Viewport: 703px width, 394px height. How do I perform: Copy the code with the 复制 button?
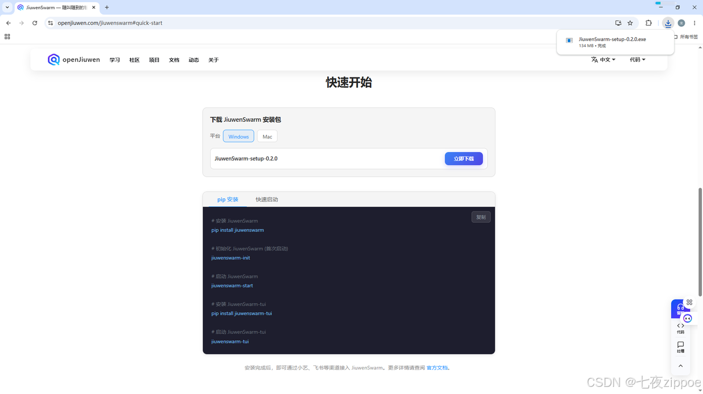[x=481, y=217]
